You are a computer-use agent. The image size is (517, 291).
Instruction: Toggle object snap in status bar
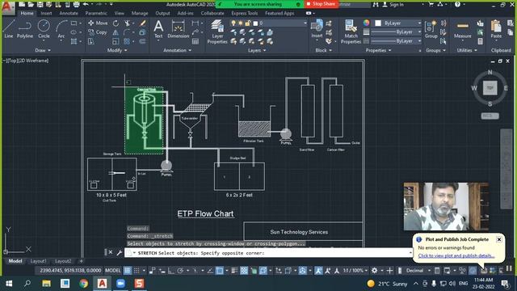[x=219, y=271]
